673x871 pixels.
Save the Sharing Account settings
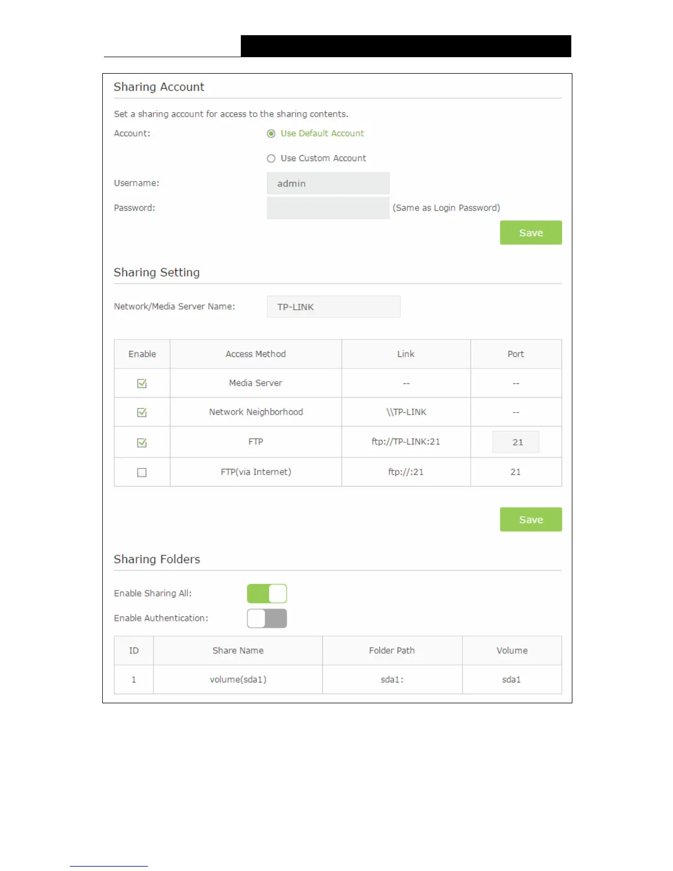[x=531, y=233]
